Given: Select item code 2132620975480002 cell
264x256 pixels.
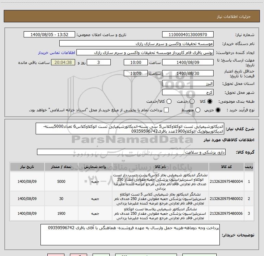Looking at the screenshot, I should pos(226,199).
